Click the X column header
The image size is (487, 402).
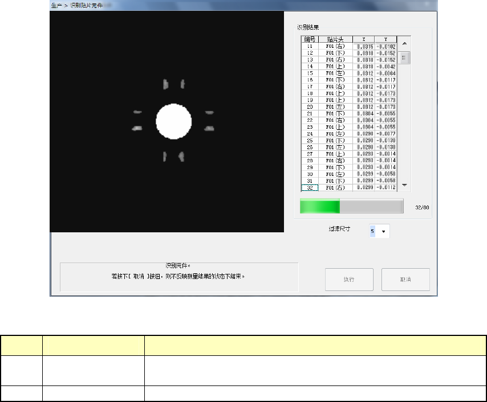364,39
